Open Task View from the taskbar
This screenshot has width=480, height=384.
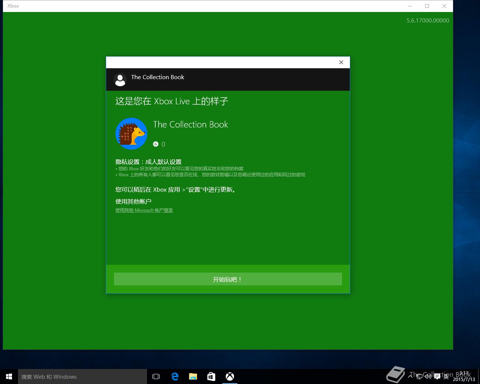[156, 376]
